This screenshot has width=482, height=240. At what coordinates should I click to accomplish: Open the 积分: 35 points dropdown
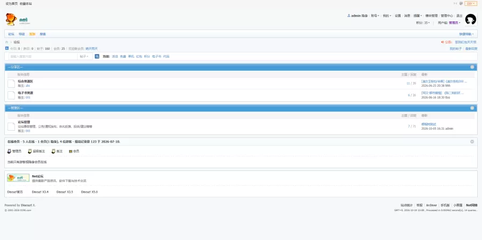423,22
